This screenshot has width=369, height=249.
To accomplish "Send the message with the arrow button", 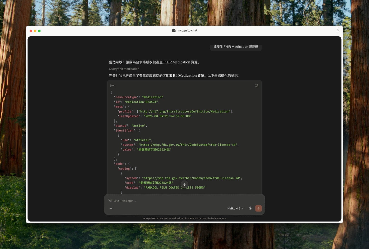I will 259,208.
